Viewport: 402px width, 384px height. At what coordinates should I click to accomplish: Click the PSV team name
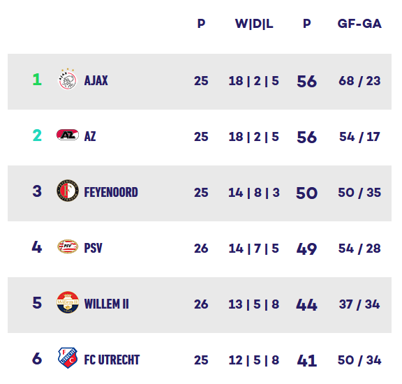point(94,248)
